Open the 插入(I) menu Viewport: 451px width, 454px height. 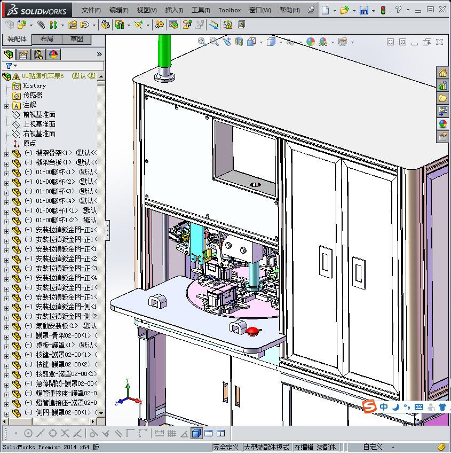click(x=174, y=10)
